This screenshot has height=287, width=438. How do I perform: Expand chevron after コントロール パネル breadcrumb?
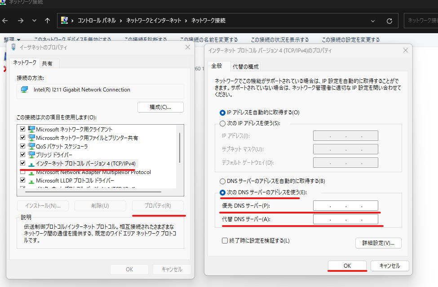(x=121, y=21)
